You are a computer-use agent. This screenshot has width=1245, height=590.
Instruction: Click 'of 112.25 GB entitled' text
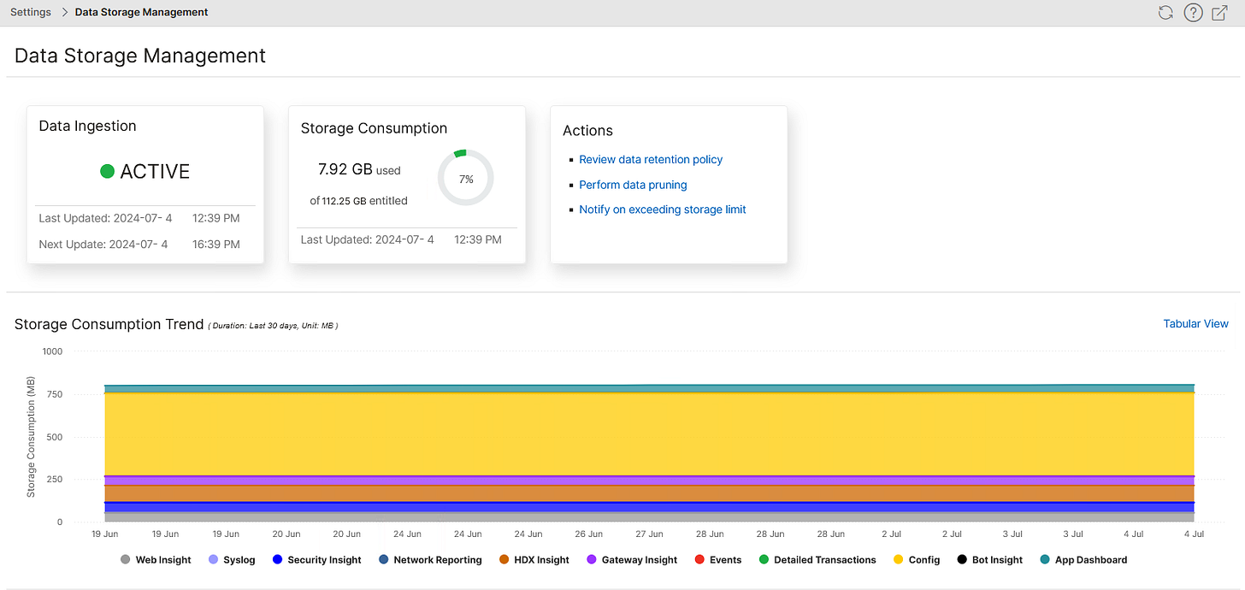tap(358, 201)
